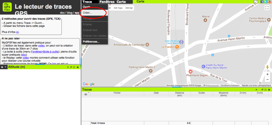Open the Trace menu
The height and width of the screenshot is (125, 272).
point(87,2)
